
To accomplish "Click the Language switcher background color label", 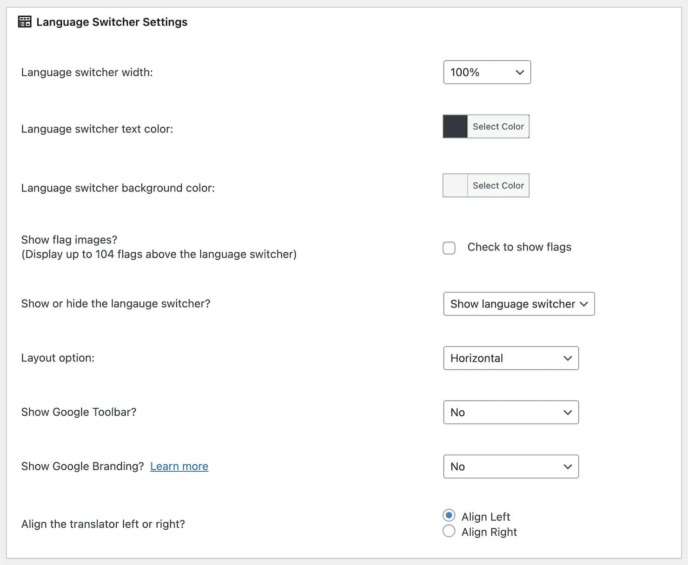I will point(118,188).
